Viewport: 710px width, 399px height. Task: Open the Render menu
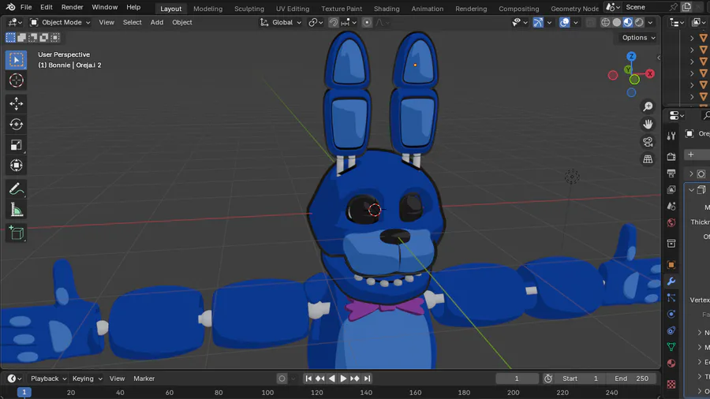pyautogui.click(x=72, y=7)
